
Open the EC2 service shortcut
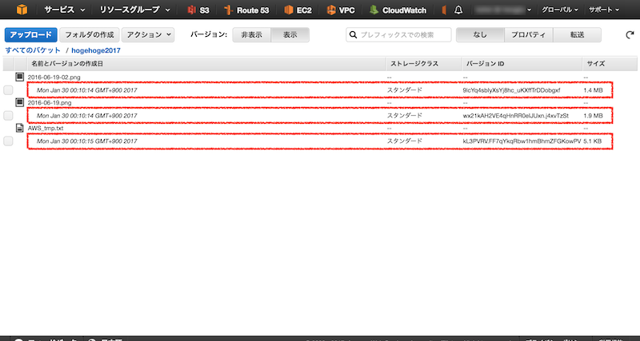coord(298,10)
